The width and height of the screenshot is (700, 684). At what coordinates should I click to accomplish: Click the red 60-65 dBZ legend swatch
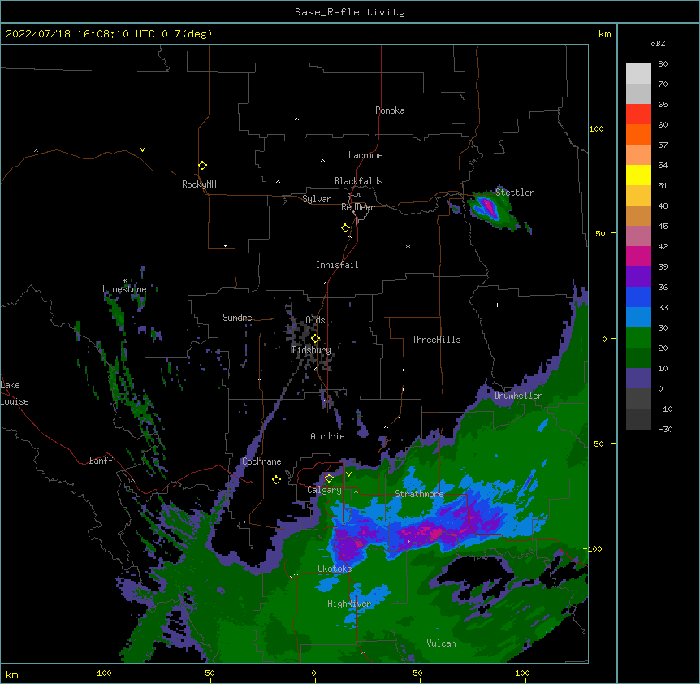(x=638, y=115)
